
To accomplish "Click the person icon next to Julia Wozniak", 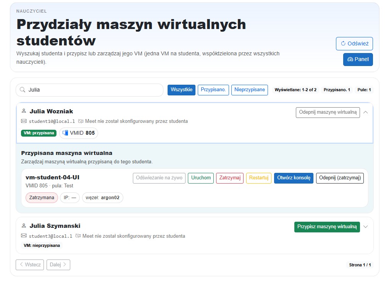I will pos(24,111).
